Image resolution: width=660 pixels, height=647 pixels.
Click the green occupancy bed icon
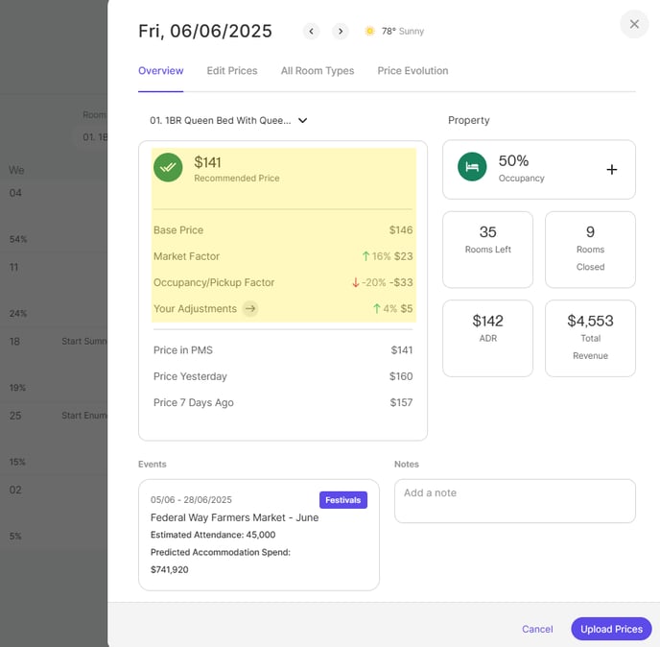[472, 167]
